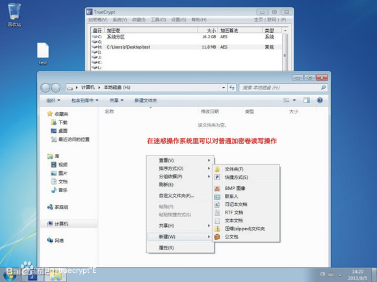This screenshot has width=377, height=282.
Task: Click the Explorer forward navigation button
Action: point(56,88)
